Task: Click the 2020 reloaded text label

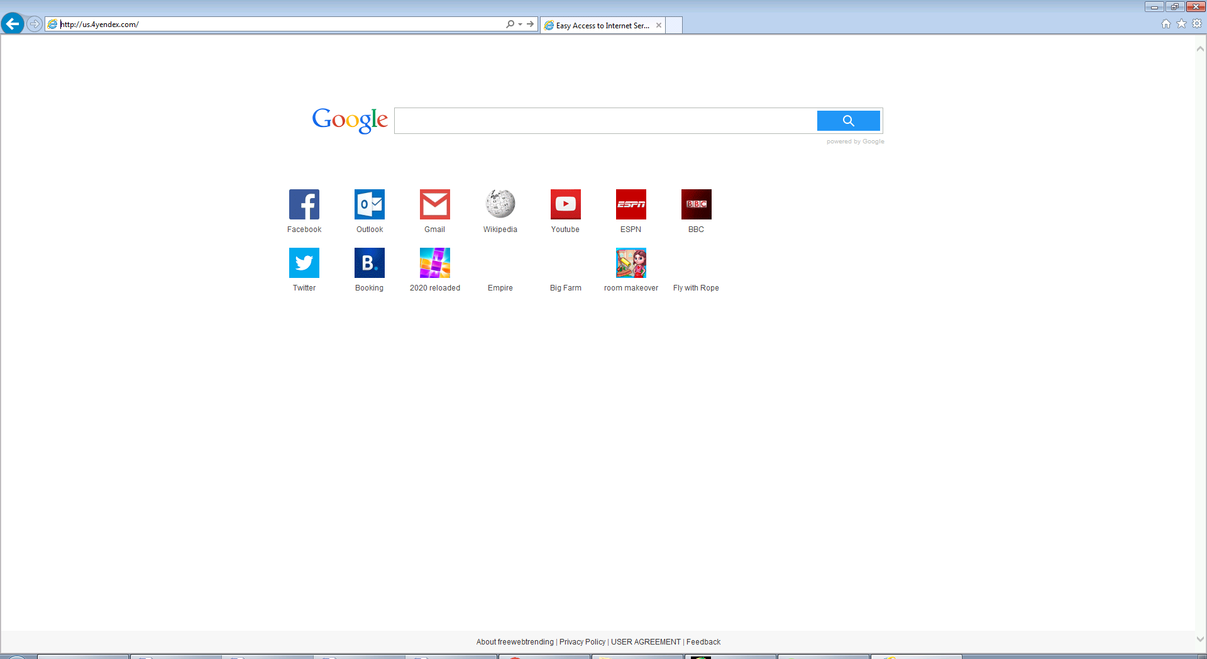Action: click(435, 288)
